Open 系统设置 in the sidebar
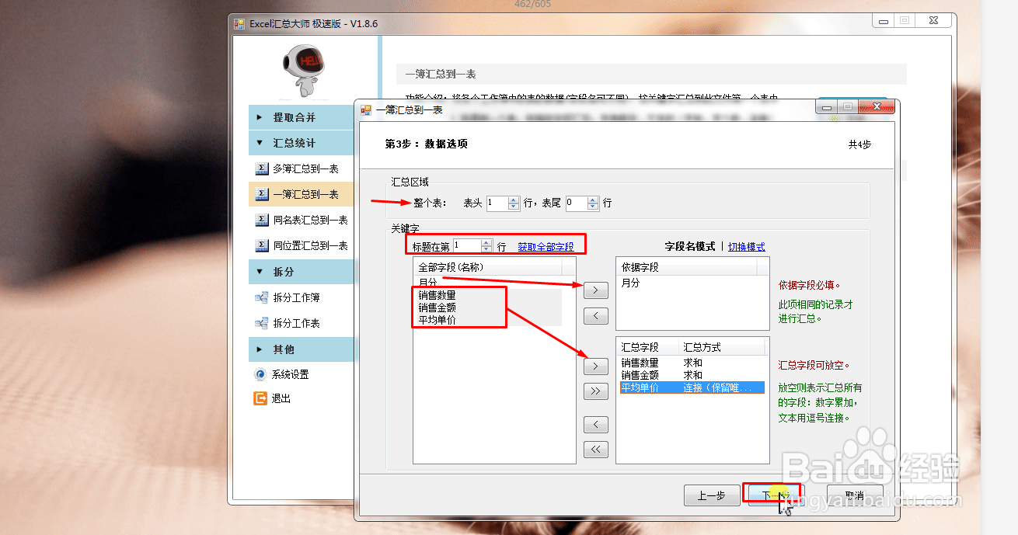This screenshot has height=535, width=1018. pyautogui.click(x=290, y=374)
